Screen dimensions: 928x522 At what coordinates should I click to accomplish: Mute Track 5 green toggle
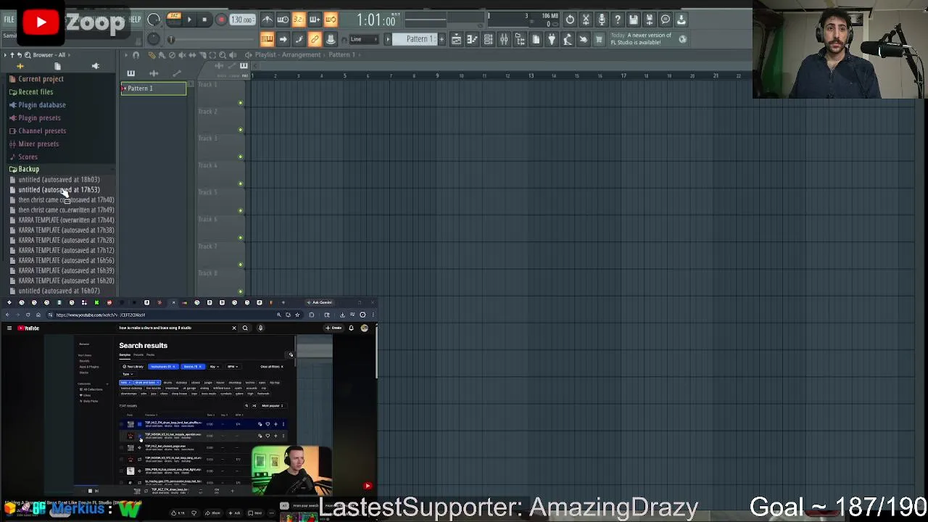pyautogui.click(x=240, y=211)
